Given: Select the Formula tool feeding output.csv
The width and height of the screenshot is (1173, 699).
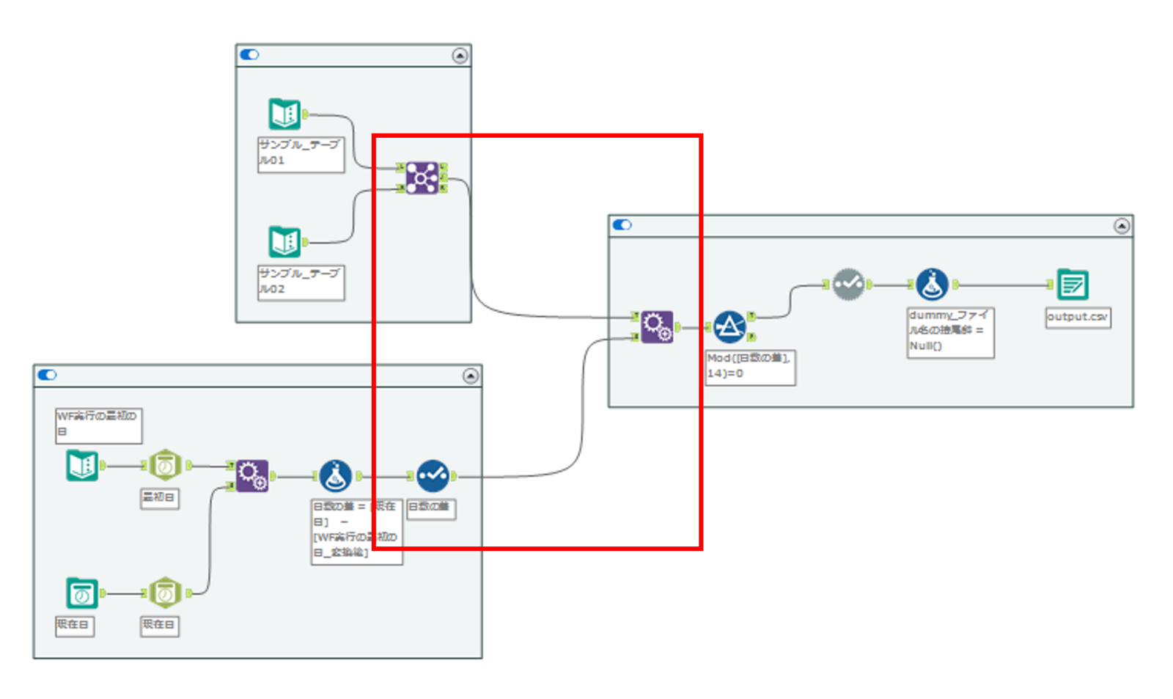Looking at the screenshot, I should coord(932,285).
